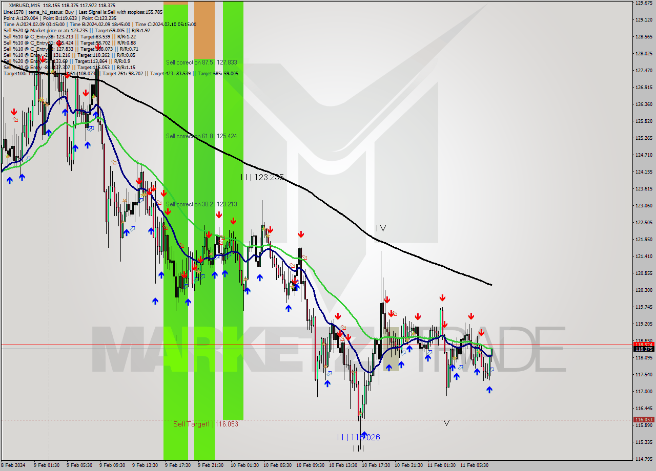Click the line ending R/R:1.15
The width and height of the screenshot is (656, 471).
pyautogui.click(x=70, y=67)
